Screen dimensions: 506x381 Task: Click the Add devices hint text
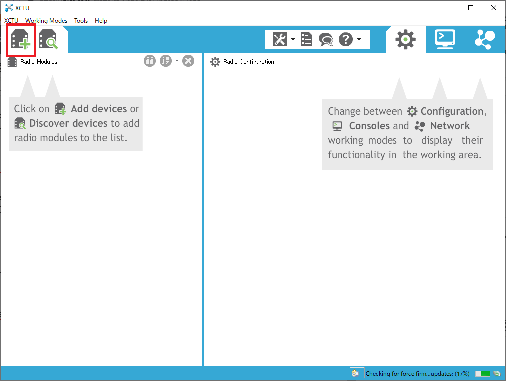(99, 109)
